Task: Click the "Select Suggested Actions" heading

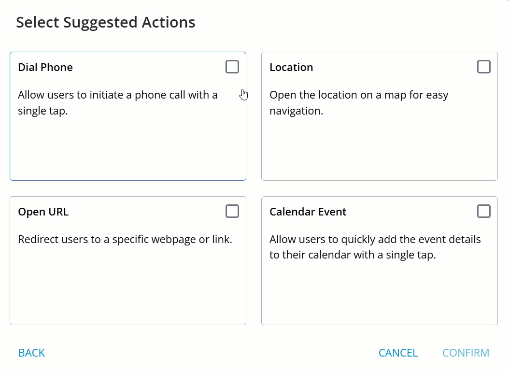Action: click(106, 22)
